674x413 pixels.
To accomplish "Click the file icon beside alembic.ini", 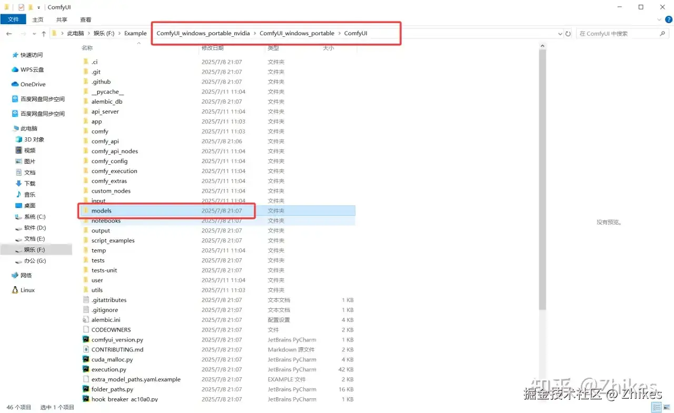I will coord(86,320).
